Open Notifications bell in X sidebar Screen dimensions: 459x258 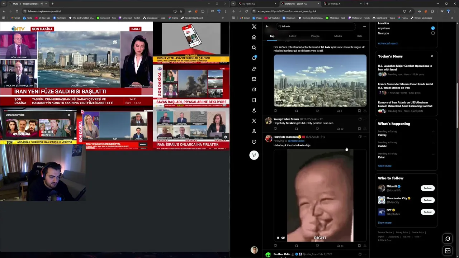coord(254,58)
